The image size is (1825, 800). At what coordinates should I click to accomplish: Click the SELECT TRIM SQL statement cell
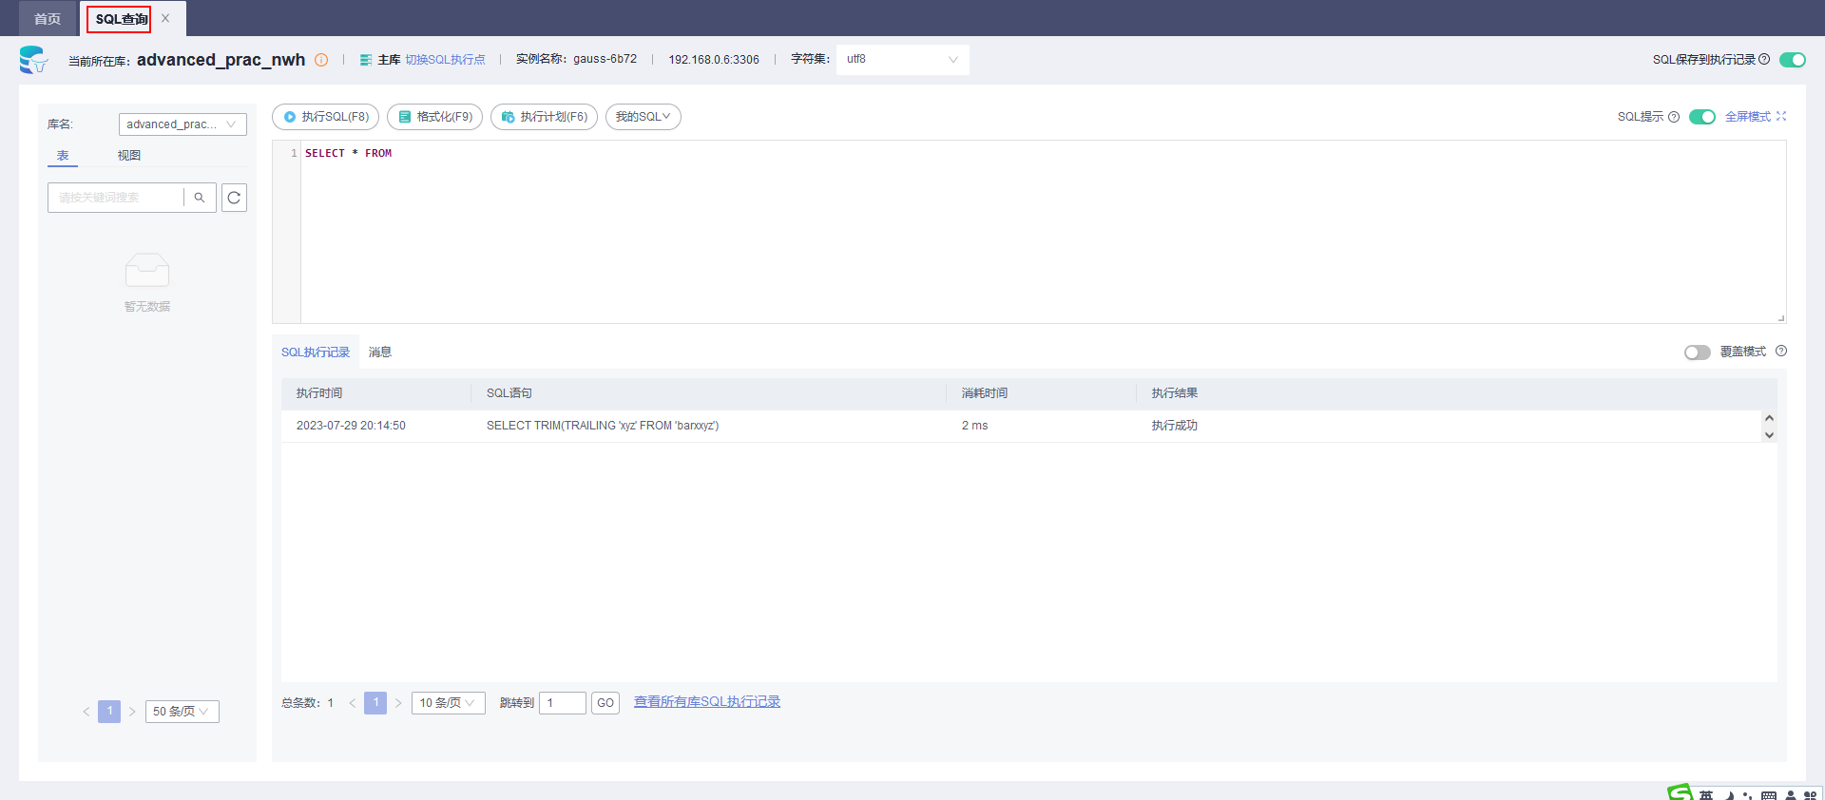603,426
